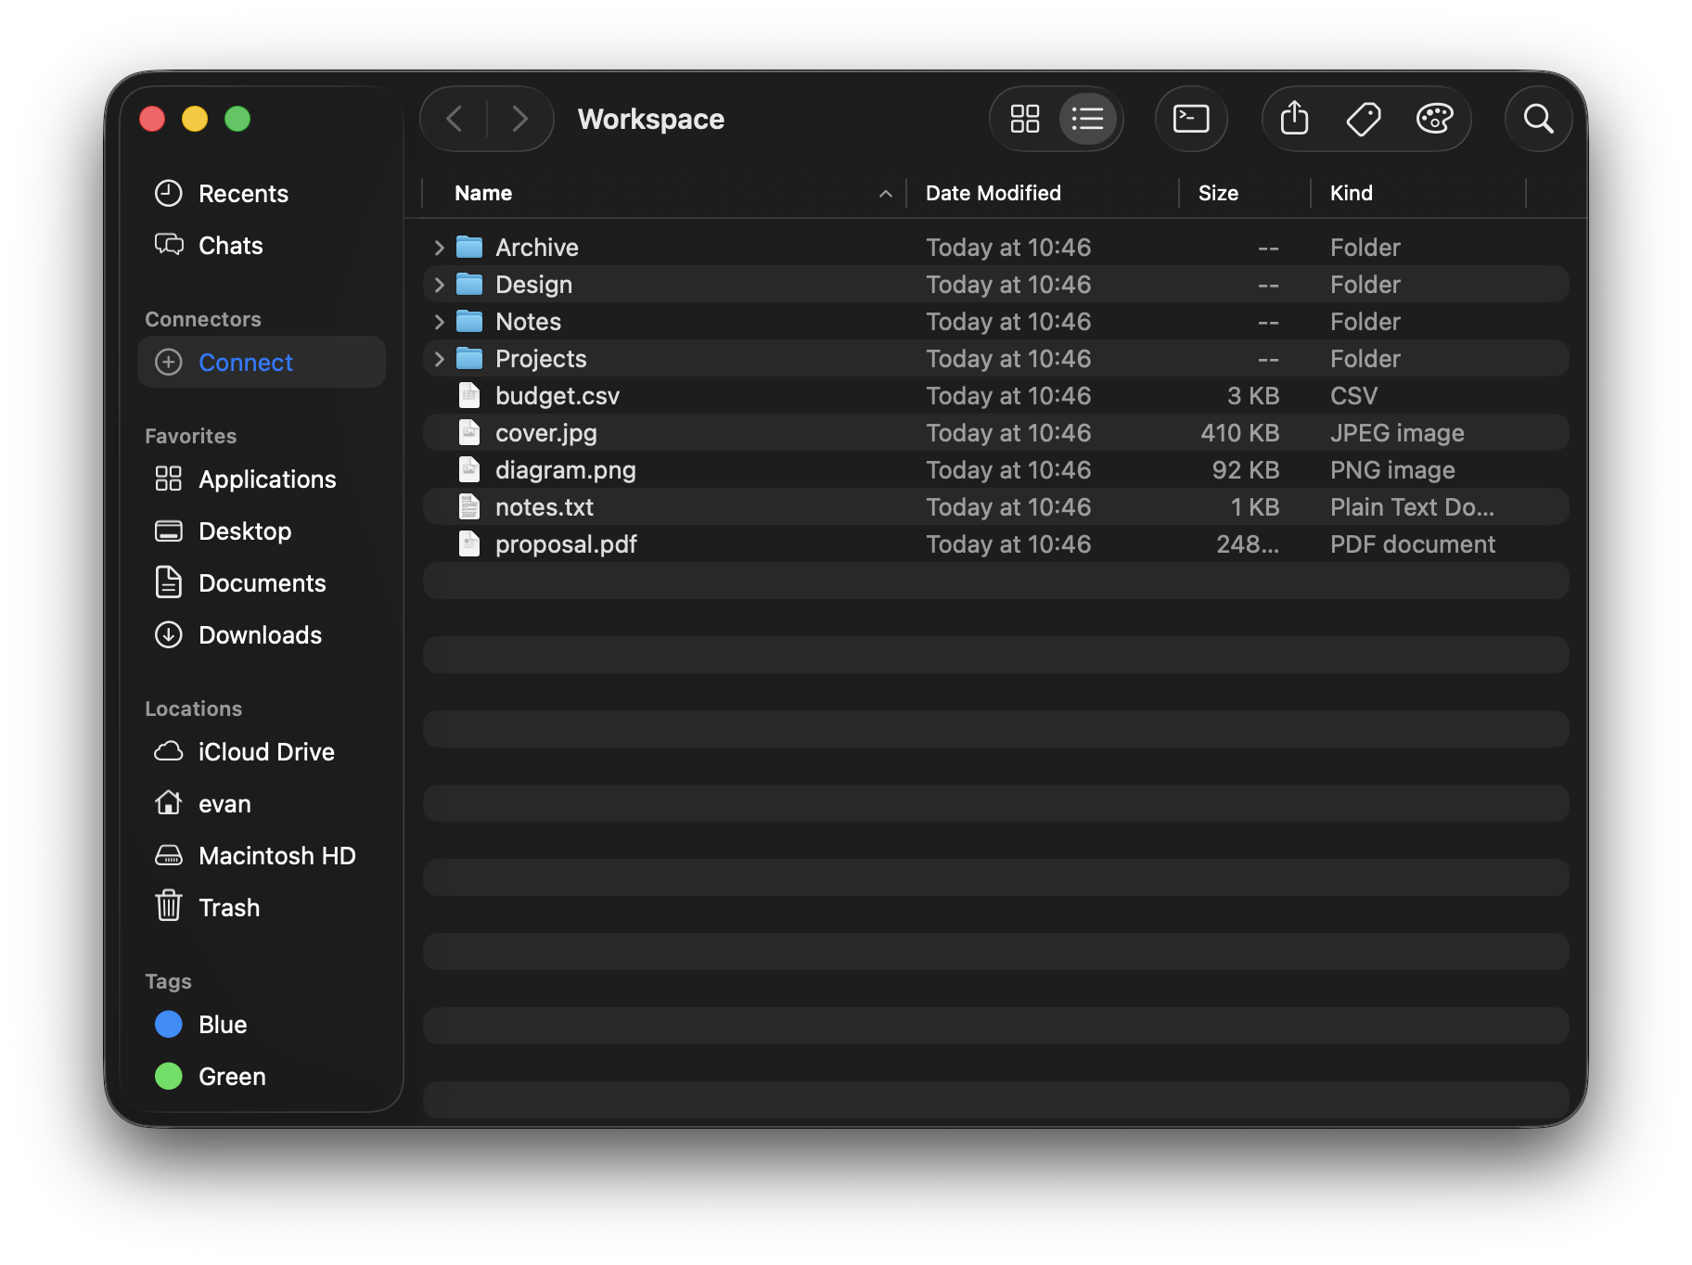Click the Projects folder name
This screenshot has width=1692, height=1265.
tap(541, 359)
